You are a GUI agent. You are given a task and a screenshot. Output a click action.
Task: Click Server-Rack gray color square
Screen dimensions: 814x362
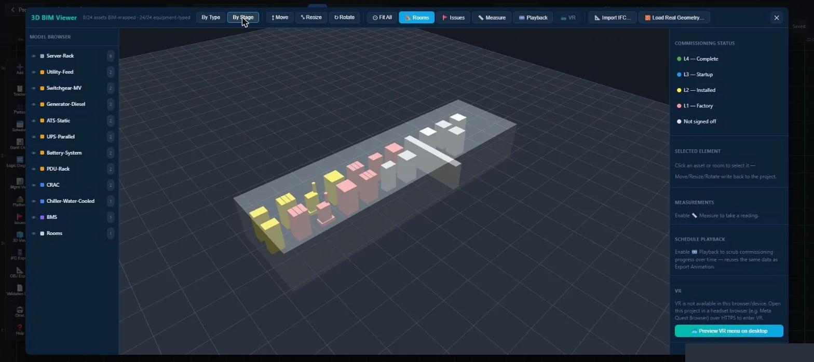[42, 56]
